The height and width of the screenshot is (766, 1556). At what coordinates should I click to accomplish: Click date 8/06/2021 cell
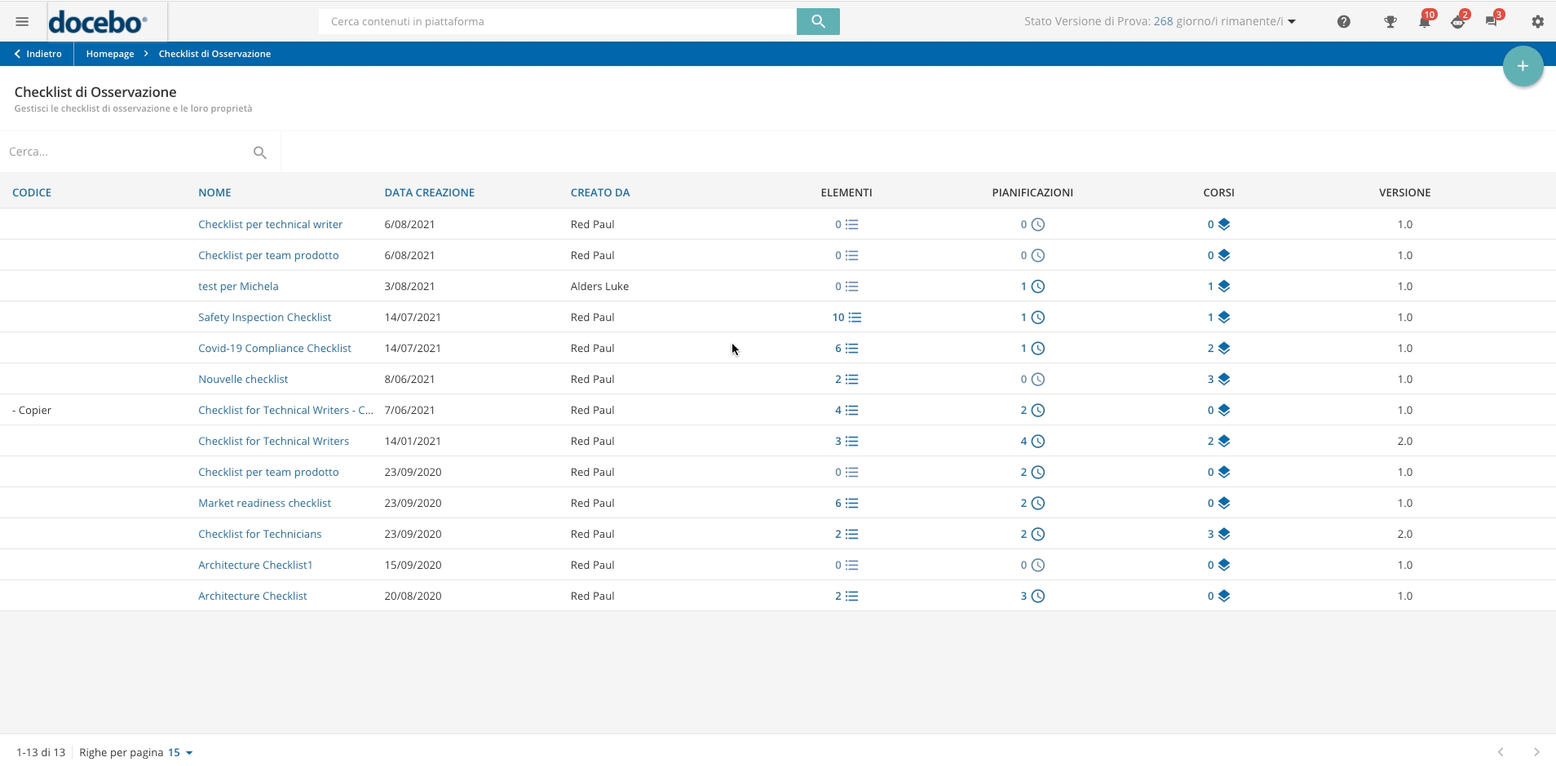[409, 380]
